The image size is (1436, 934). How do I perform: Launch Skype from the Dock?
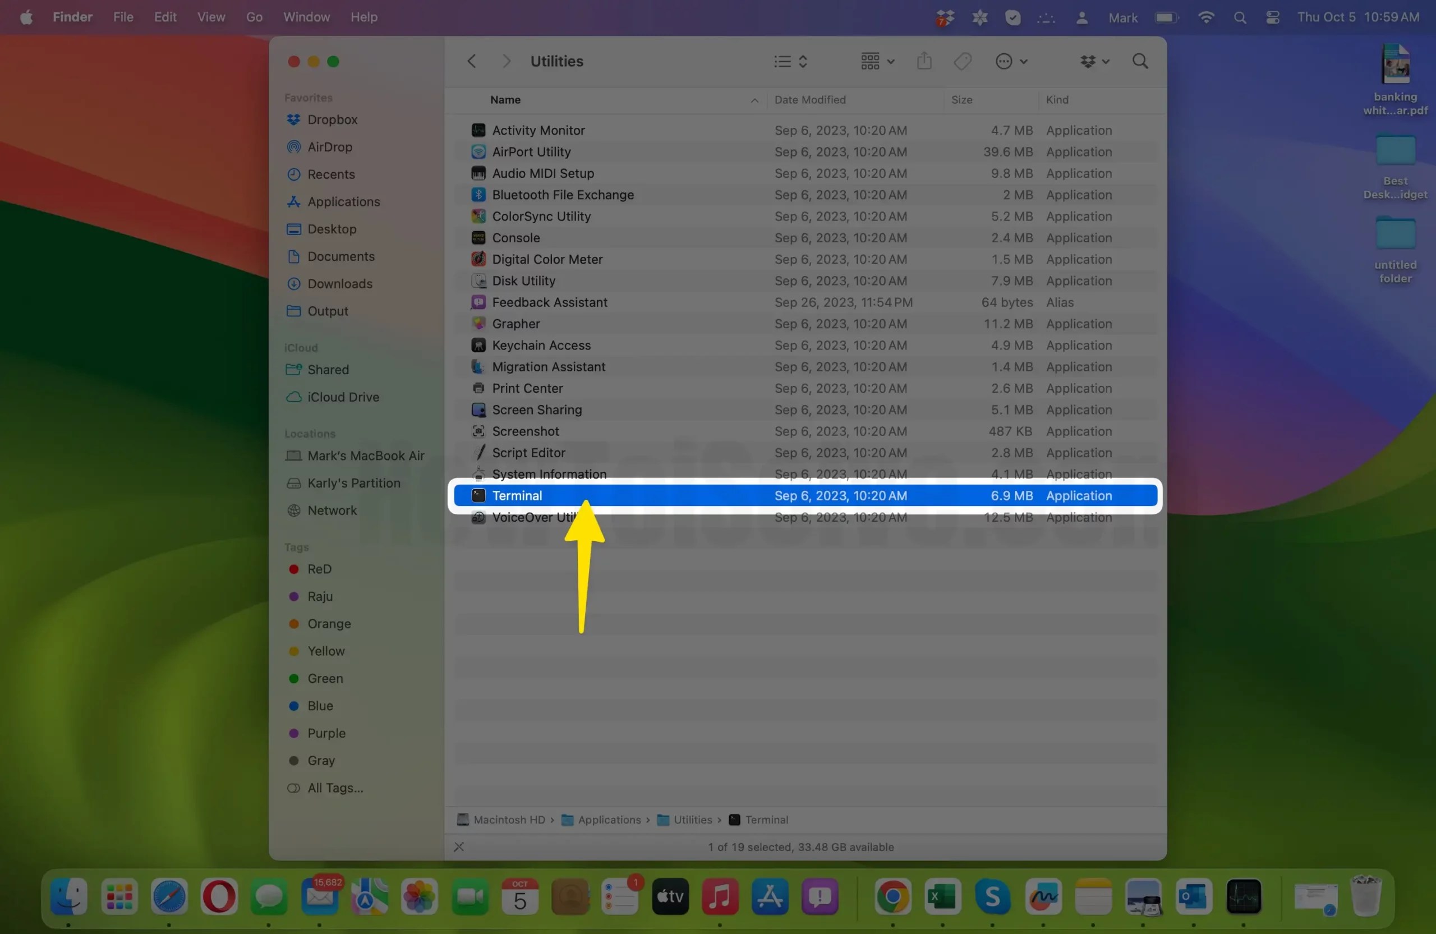993,897
